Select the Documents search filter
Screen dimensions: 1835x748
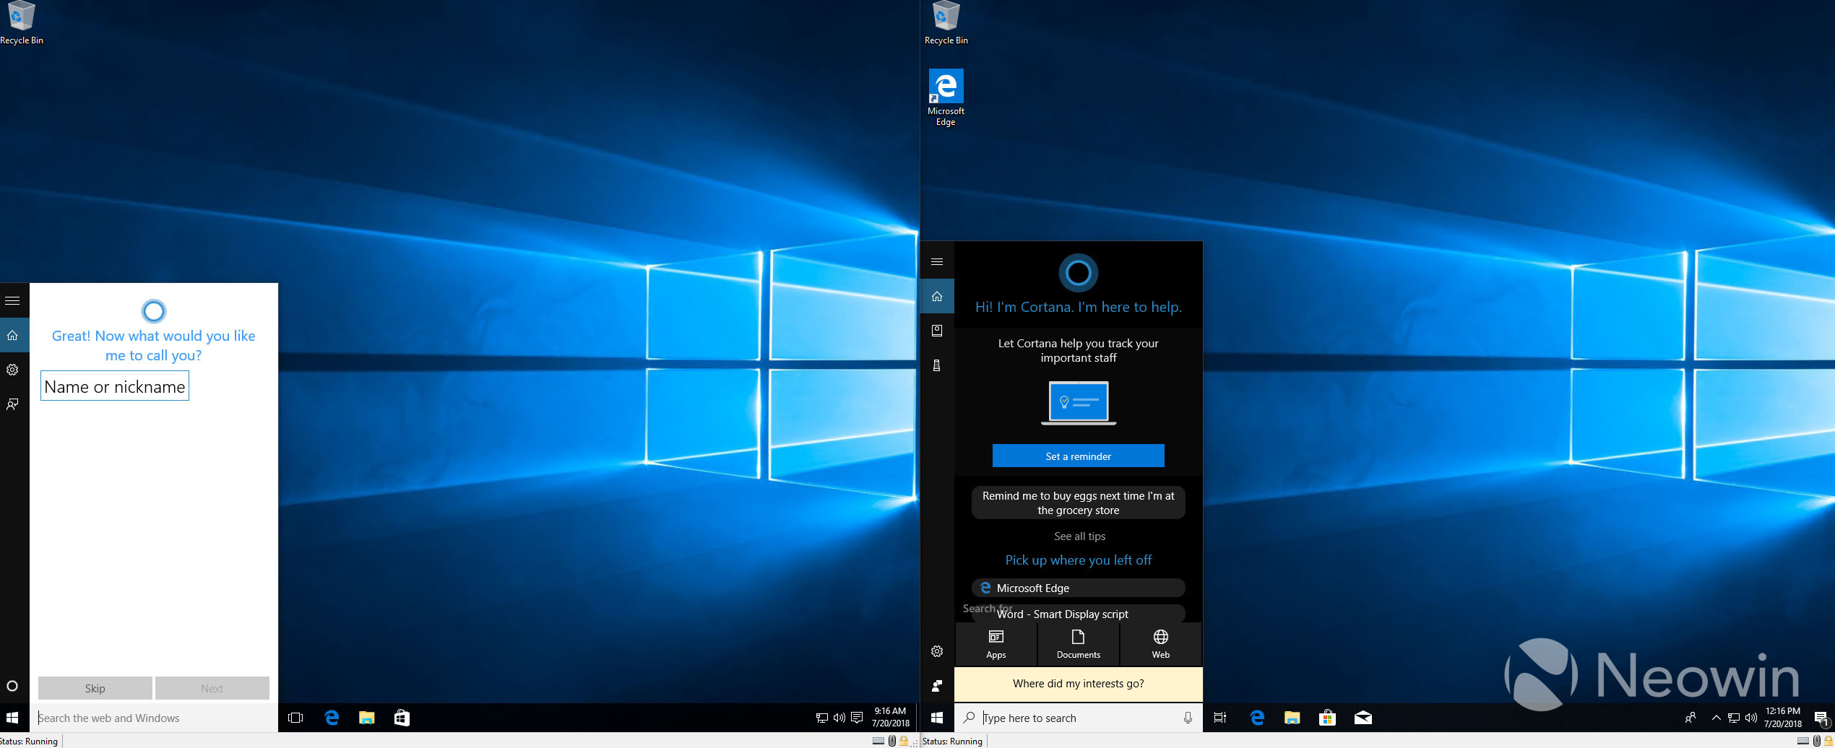pyautogui.click(x=1078, y=644)
